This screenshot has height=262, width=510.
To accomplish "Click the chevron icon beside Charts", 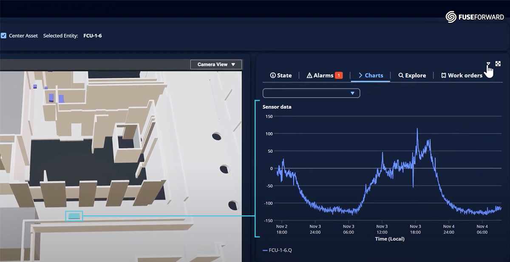I will tap(360, 75).
